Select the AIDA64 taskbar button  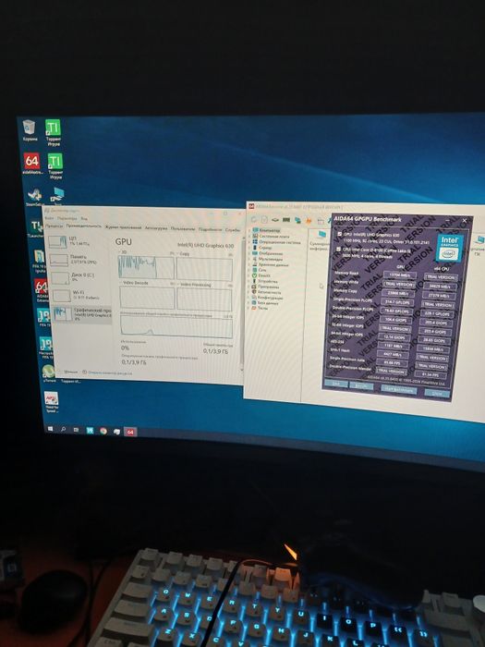pyautogui.click(x=130, y=432)
